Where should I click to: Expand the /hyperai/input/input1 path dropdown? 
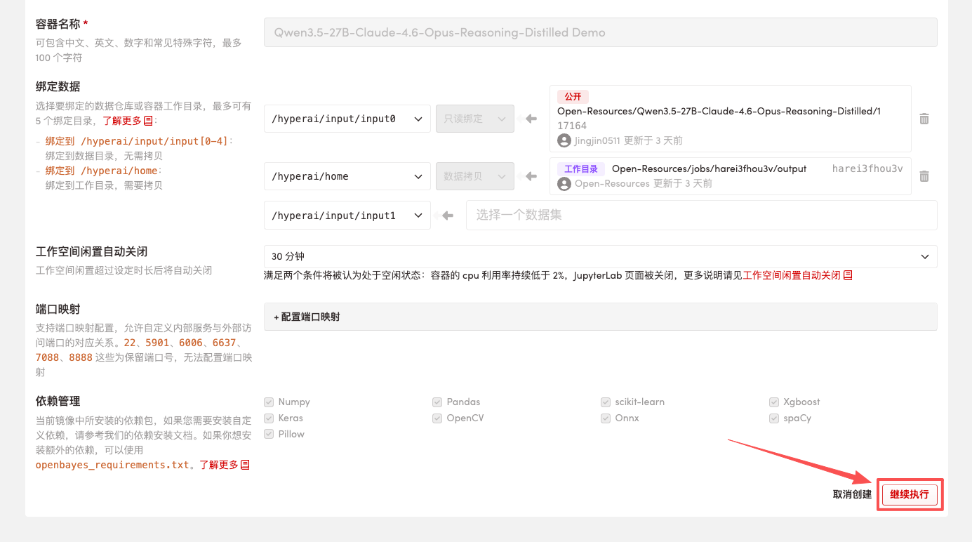pos(347,216)
